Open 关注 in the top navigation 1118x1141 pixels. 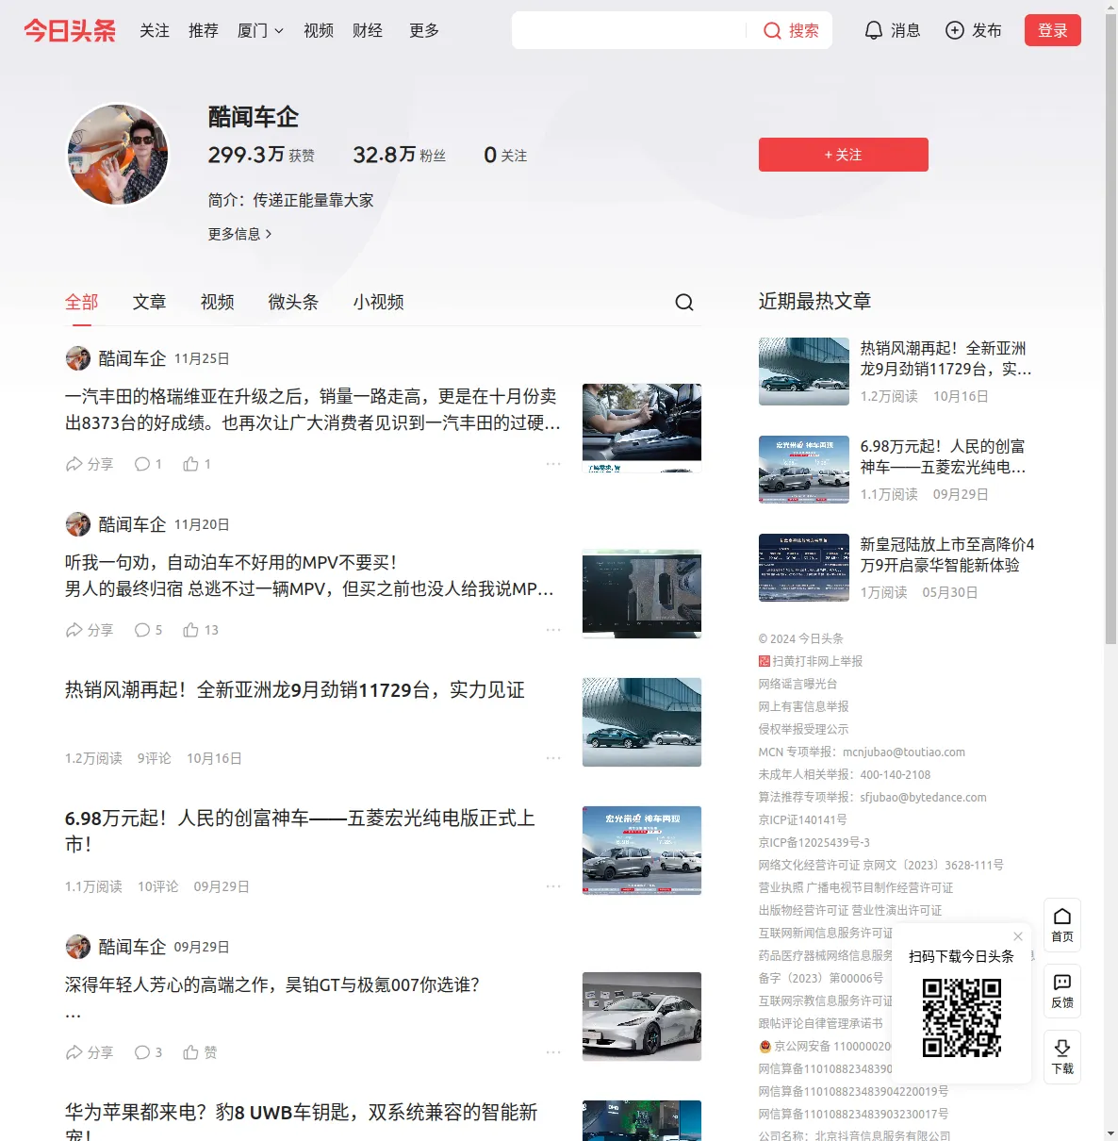[155, 30]
